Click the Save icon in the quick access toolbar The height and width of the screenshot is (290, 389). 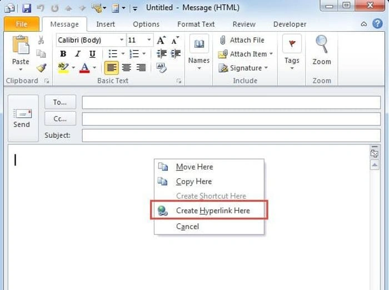click(26, 8)
